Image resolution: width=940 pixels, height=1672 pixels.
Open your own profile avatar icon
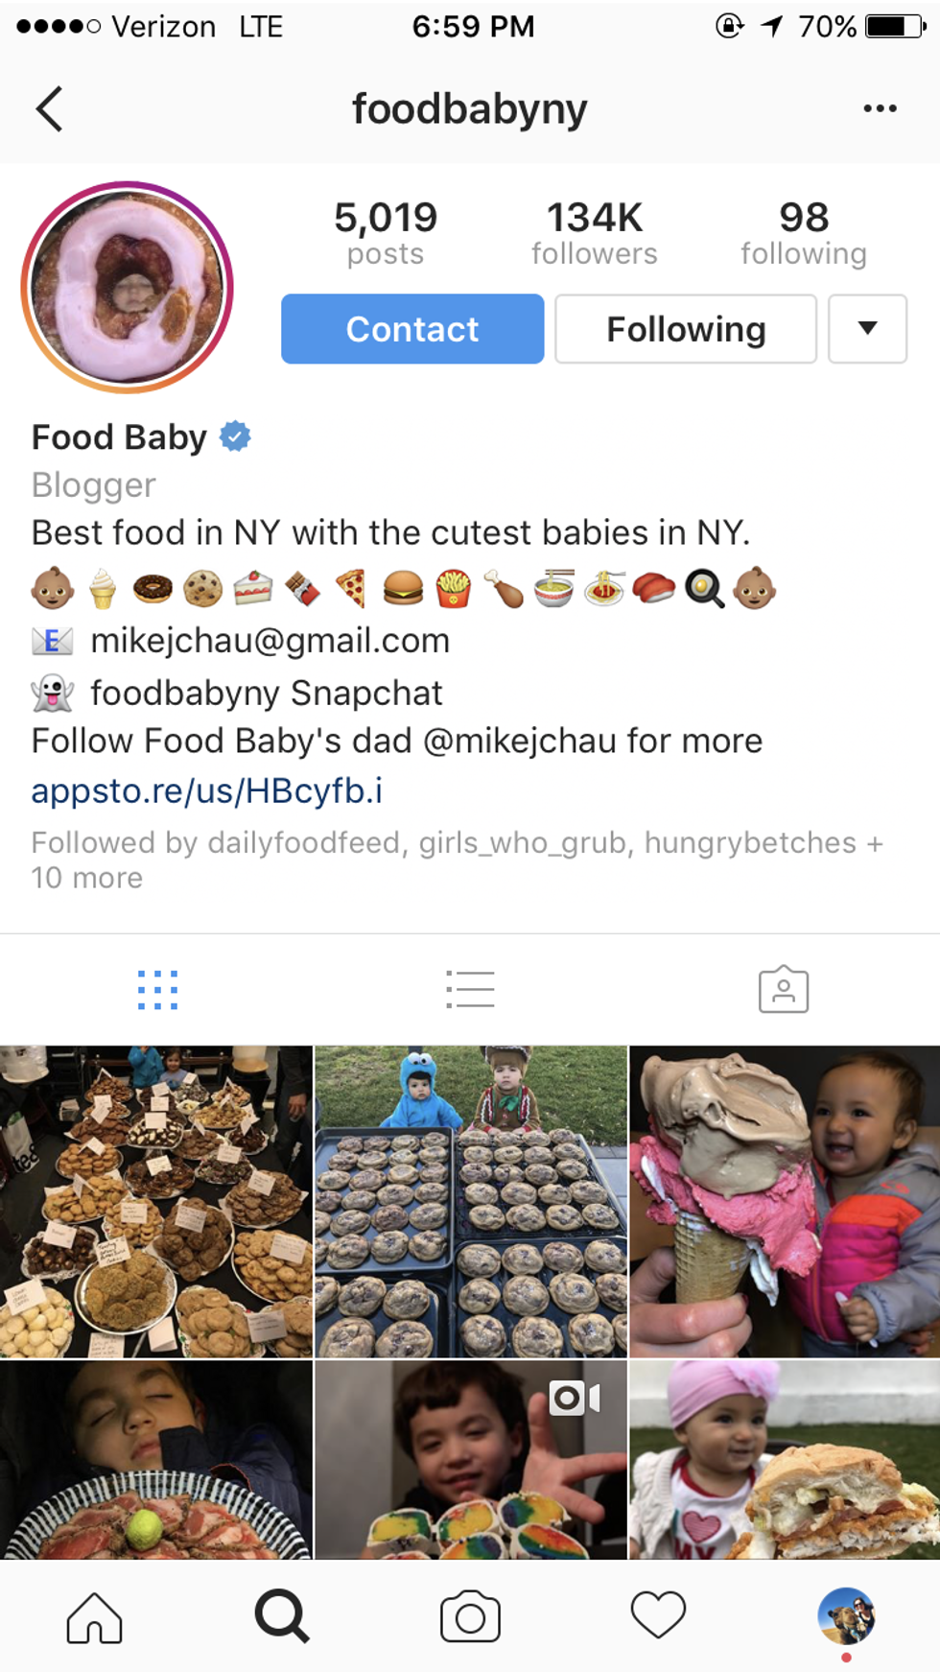click(846, 1615)
